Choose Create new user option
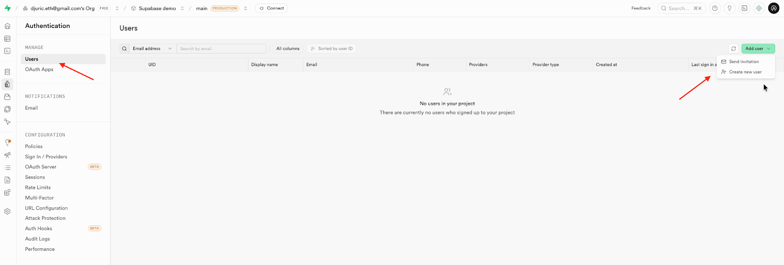This screenshot has height=265, width=784. pyautogui.click(x=745, y=72)
